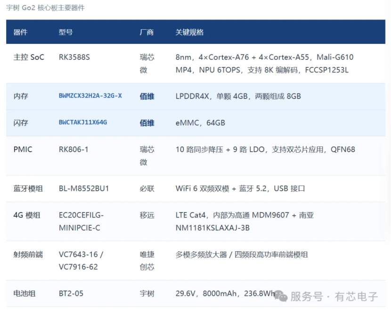Click the vendor cell "必联"
The image size is (391, 312).
click(147, 189)
